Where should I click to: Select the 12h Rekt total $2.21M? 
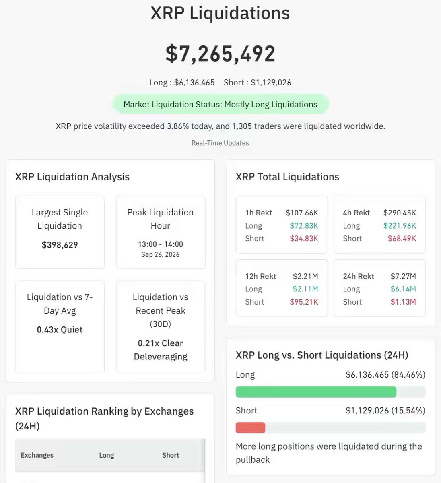point(305,276)
